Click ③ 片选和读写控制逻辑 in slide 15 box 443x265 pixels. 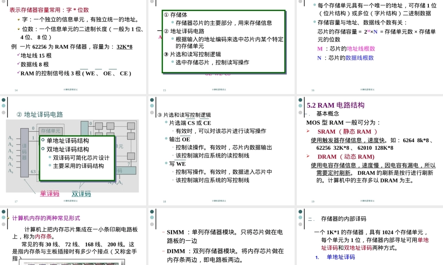coord(192,54)
